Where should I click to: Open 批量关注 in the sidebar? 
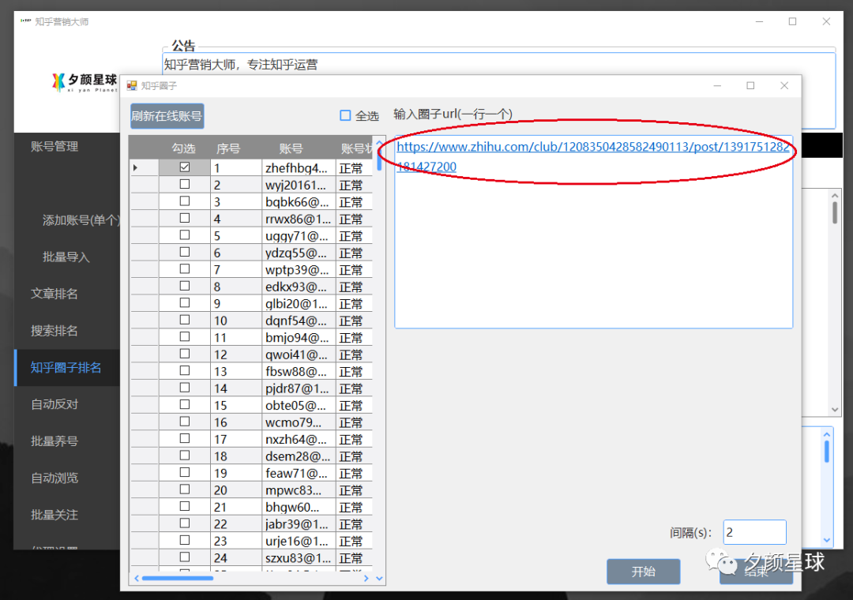point(54,515)
